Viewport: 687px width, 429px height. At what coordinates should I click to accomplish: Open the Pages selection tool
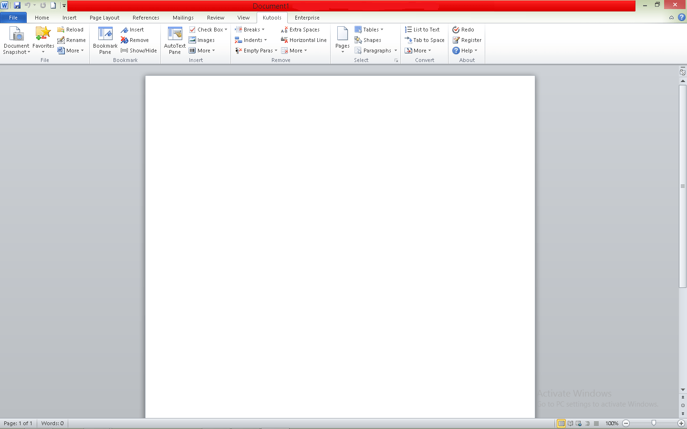click(343, 40)
